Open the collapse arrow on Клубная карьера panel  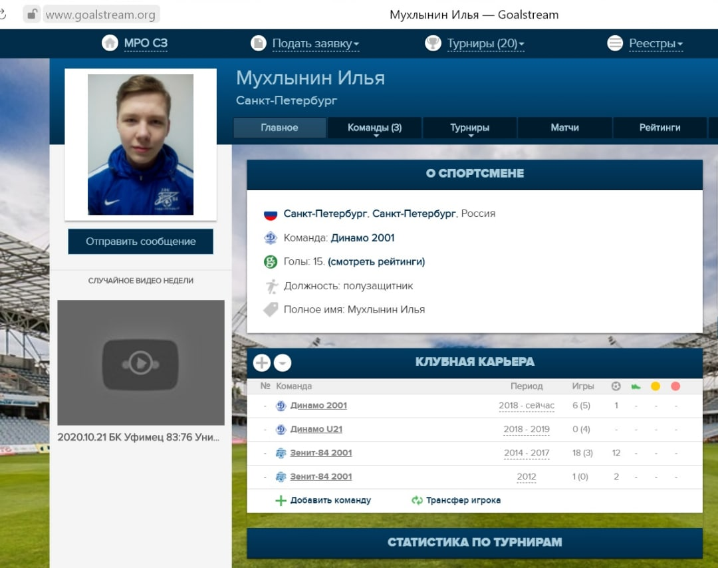pyautogui.click(x=282, y=363)
